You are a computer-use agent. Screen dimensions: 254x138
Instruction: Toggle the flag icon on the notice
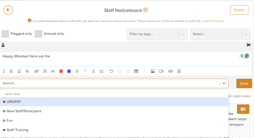coord(248,45)
